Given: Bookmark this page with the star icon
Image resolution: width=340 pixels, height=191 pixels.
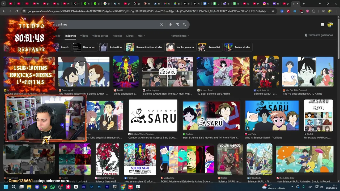Looking at the screenshot, I should pos(273,11).
